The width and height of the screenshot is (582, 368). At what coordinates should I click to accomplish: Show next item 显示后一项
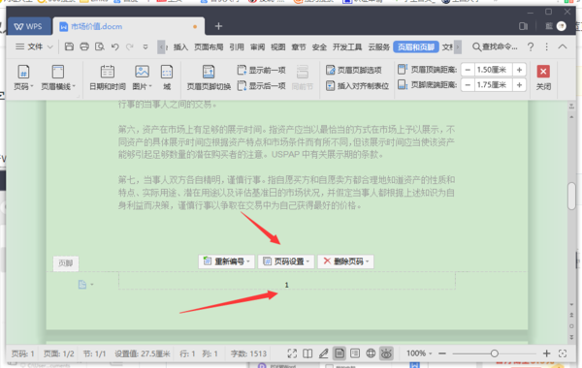[261, 86]
